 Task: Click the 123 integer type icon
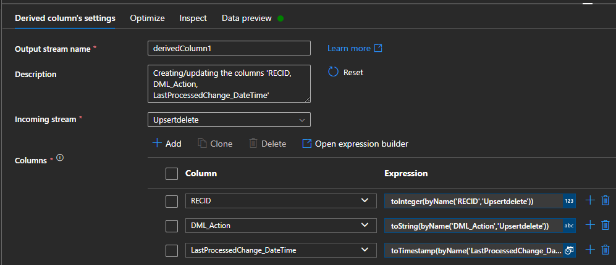569,201
